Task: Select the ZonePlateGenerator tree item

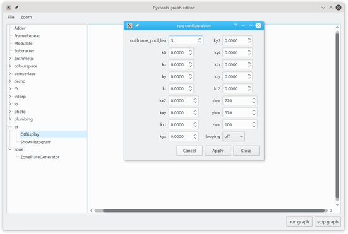Action: pos(40,157)
